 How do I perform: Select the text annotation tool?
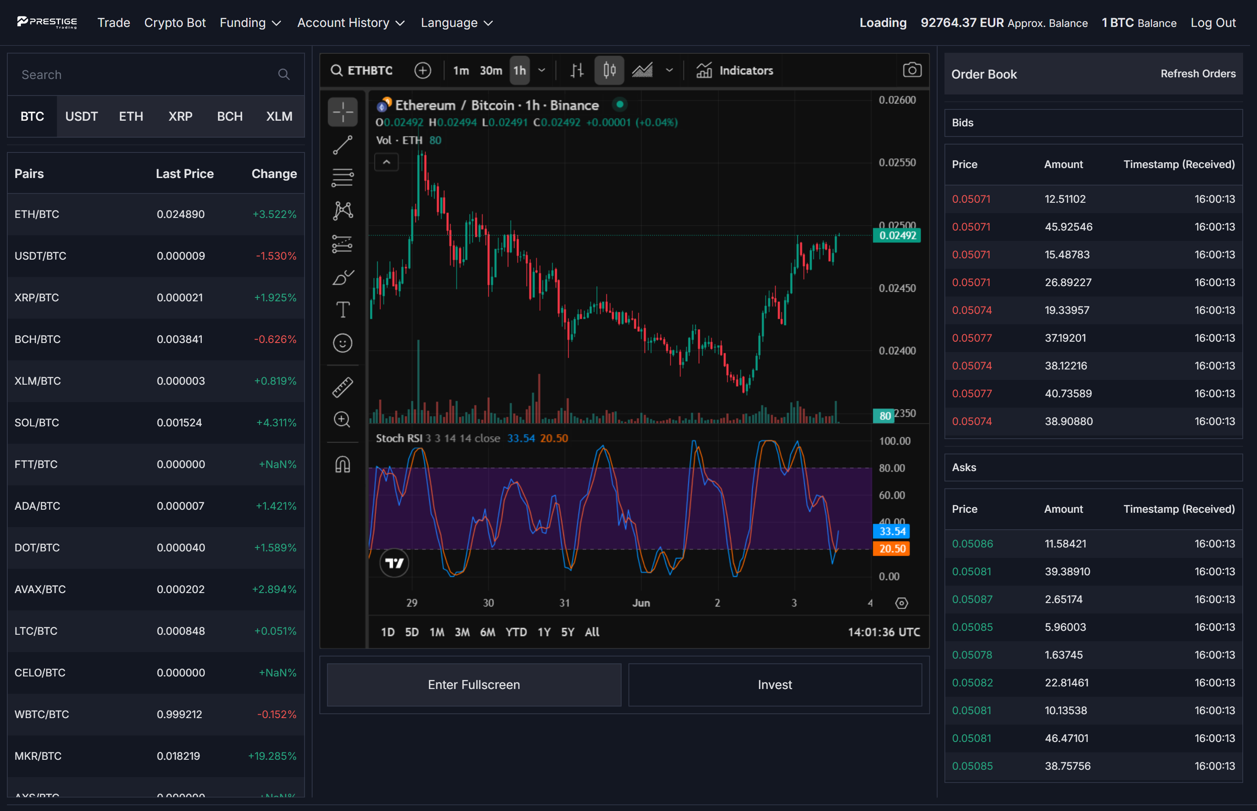tap(342, 310)
